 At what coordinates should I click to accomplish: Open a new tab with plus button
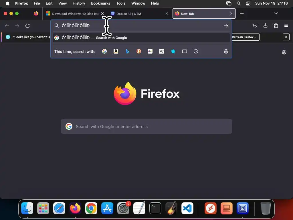(x=242, y=14)
